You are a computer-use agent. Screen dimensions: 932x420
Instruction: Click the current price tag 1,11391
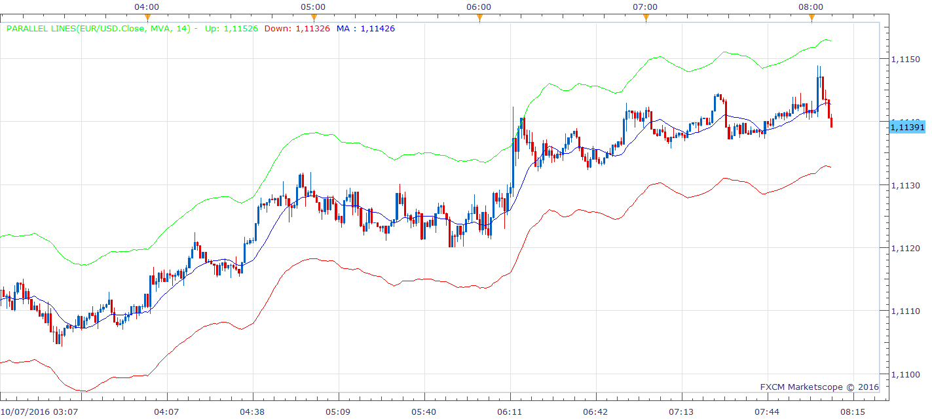[906, 127]
